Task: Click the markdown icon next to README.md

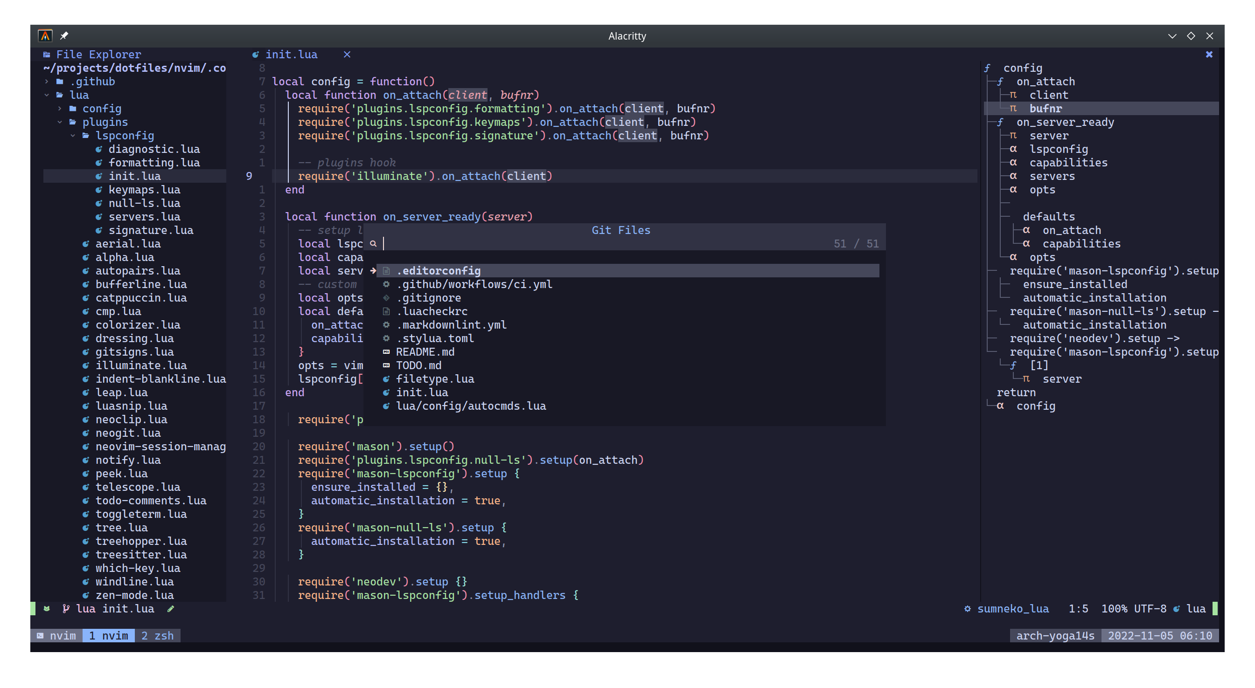Action: click(386, 352)
